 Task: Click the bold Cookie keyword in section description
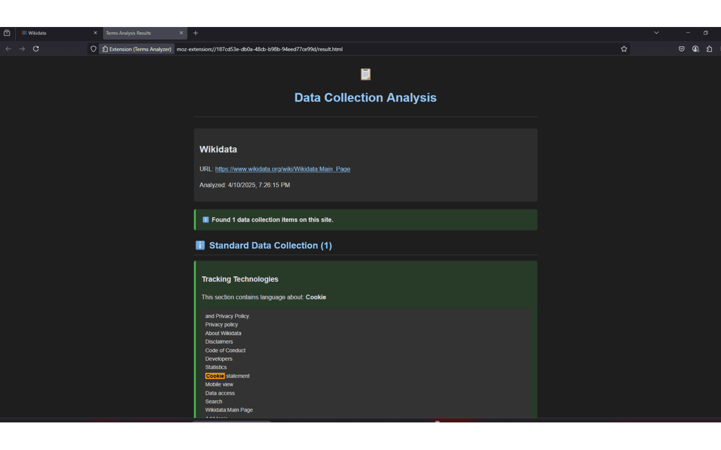316,297
